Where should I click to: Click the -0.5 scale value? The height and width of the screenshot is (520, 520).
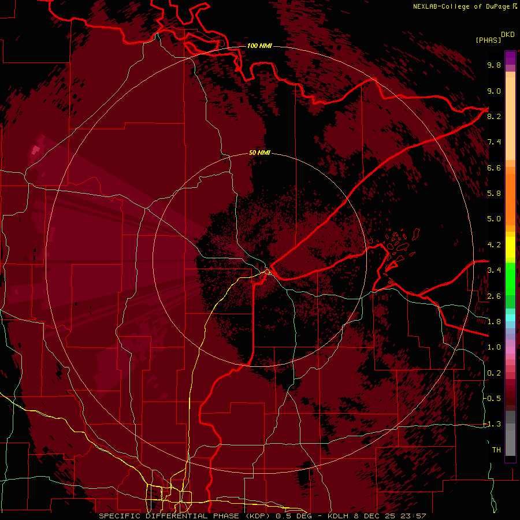(x=492, y=399)
